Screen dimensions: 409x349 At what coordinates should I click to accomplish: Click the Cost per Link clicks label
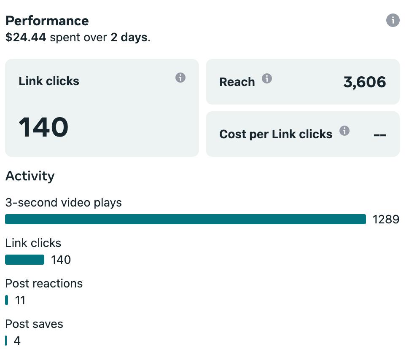[x=276, y=134]
